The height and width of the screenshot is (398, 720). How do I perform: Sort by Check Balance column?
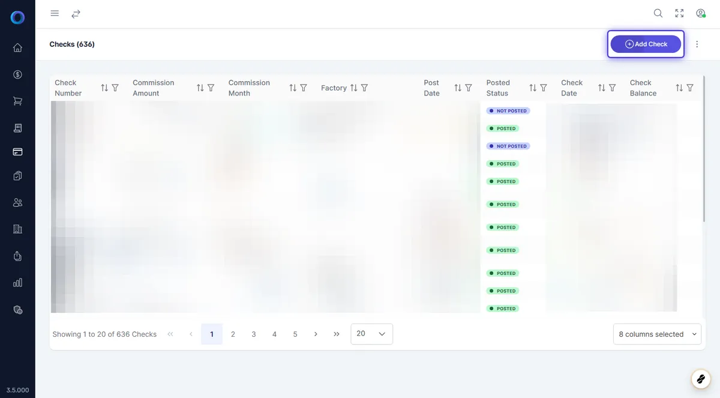pyautogui.click(x=679, y=88)
